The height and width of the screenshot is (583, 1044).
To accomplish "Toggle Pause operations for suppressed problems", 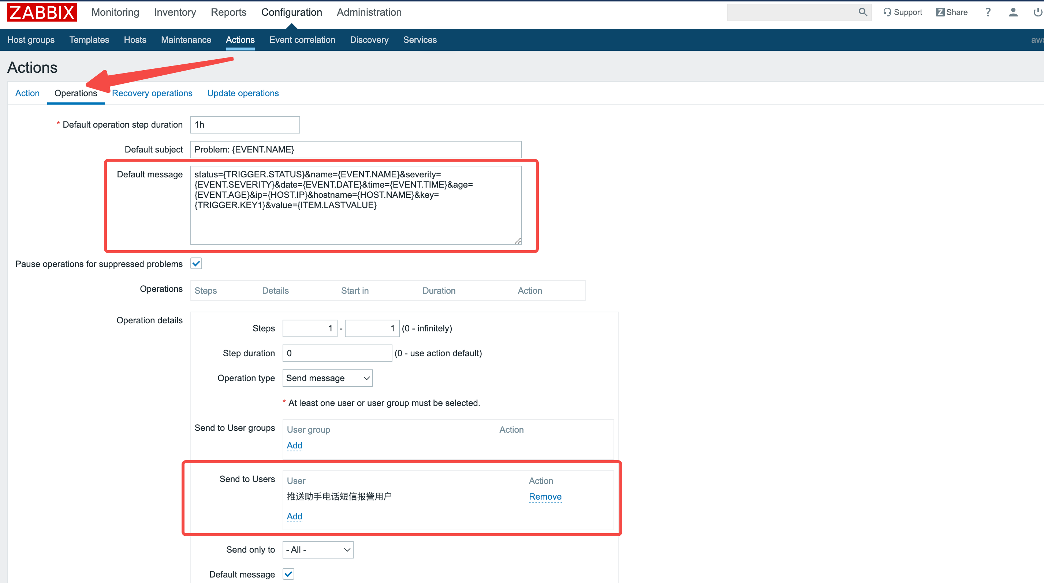I will pos(196,264).
